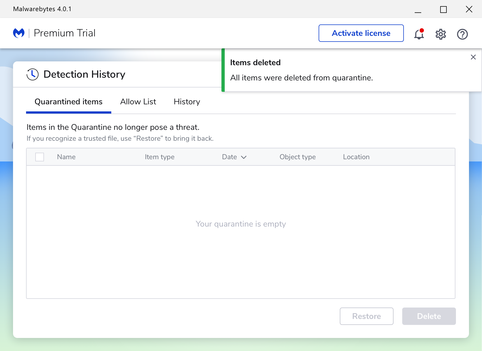482x351 pixels.
Task: Click the Restore button
Action: click(367, 316)
